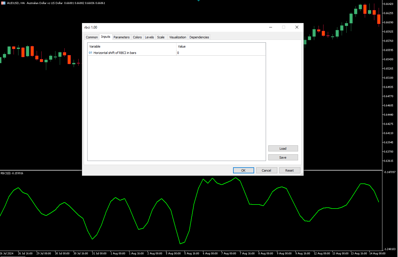
Task: Open the Parameters tab
Action: point(122,37)
